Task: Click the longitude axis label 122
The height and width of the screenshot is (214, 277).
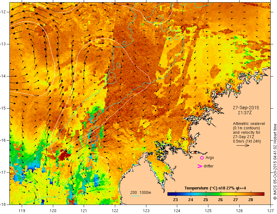Action: 115,211
